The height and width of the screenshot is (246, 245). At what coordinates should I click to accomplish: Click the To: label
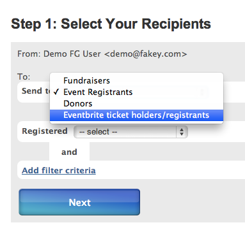click(24, 76)
